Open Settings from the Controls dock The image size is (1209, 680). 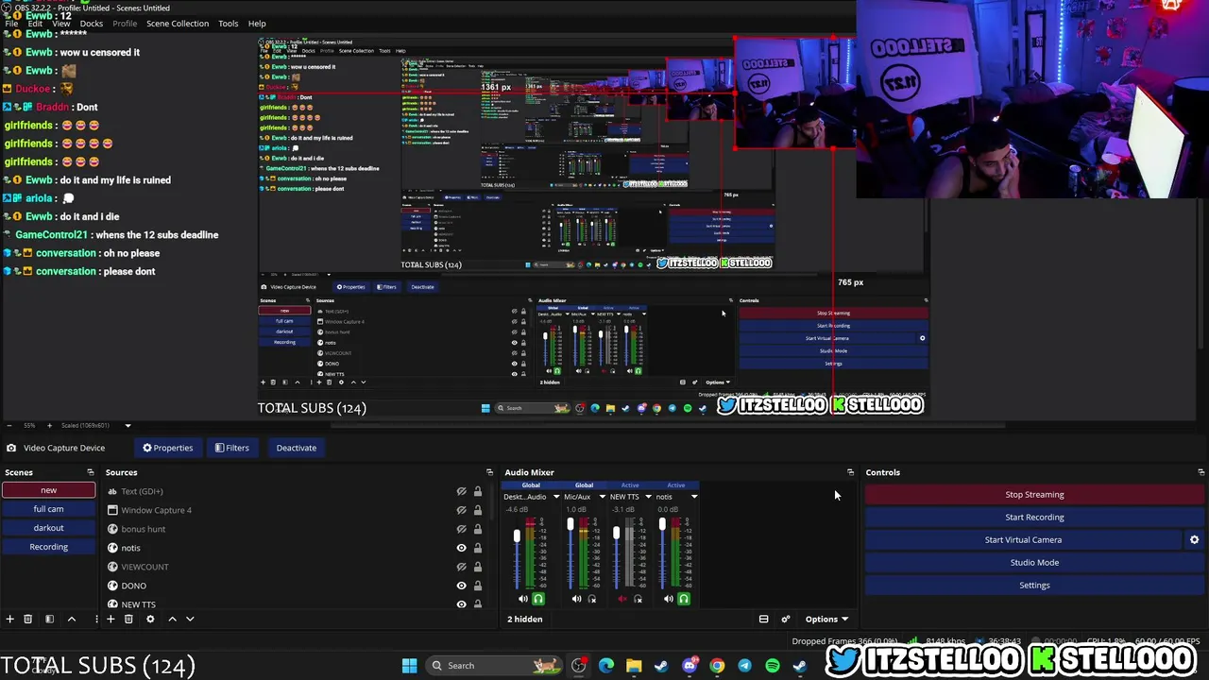1034,585
